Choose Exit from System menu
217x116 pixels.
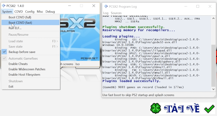(x=31, y=86)
